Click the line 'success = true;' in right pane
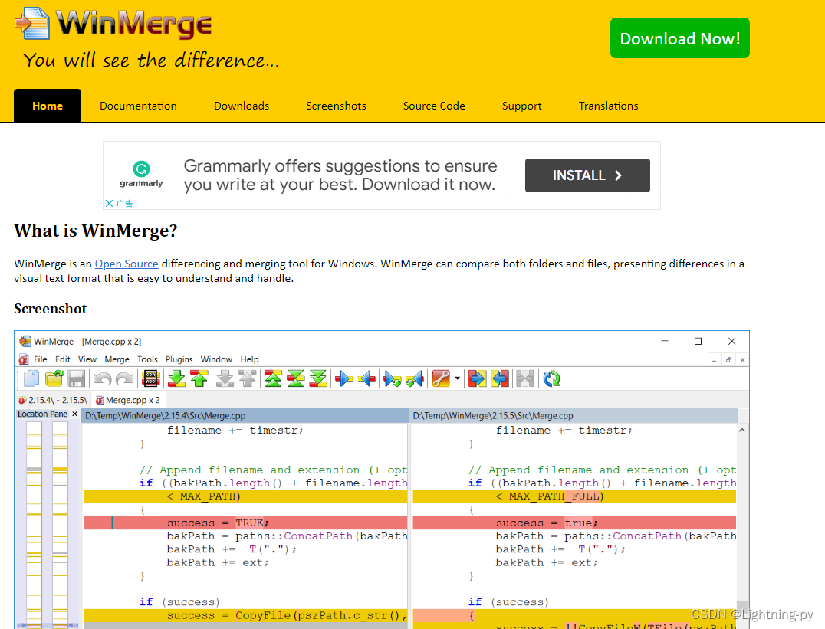Image resolution: width=825 pixels, height=629 pixels. 574,523
